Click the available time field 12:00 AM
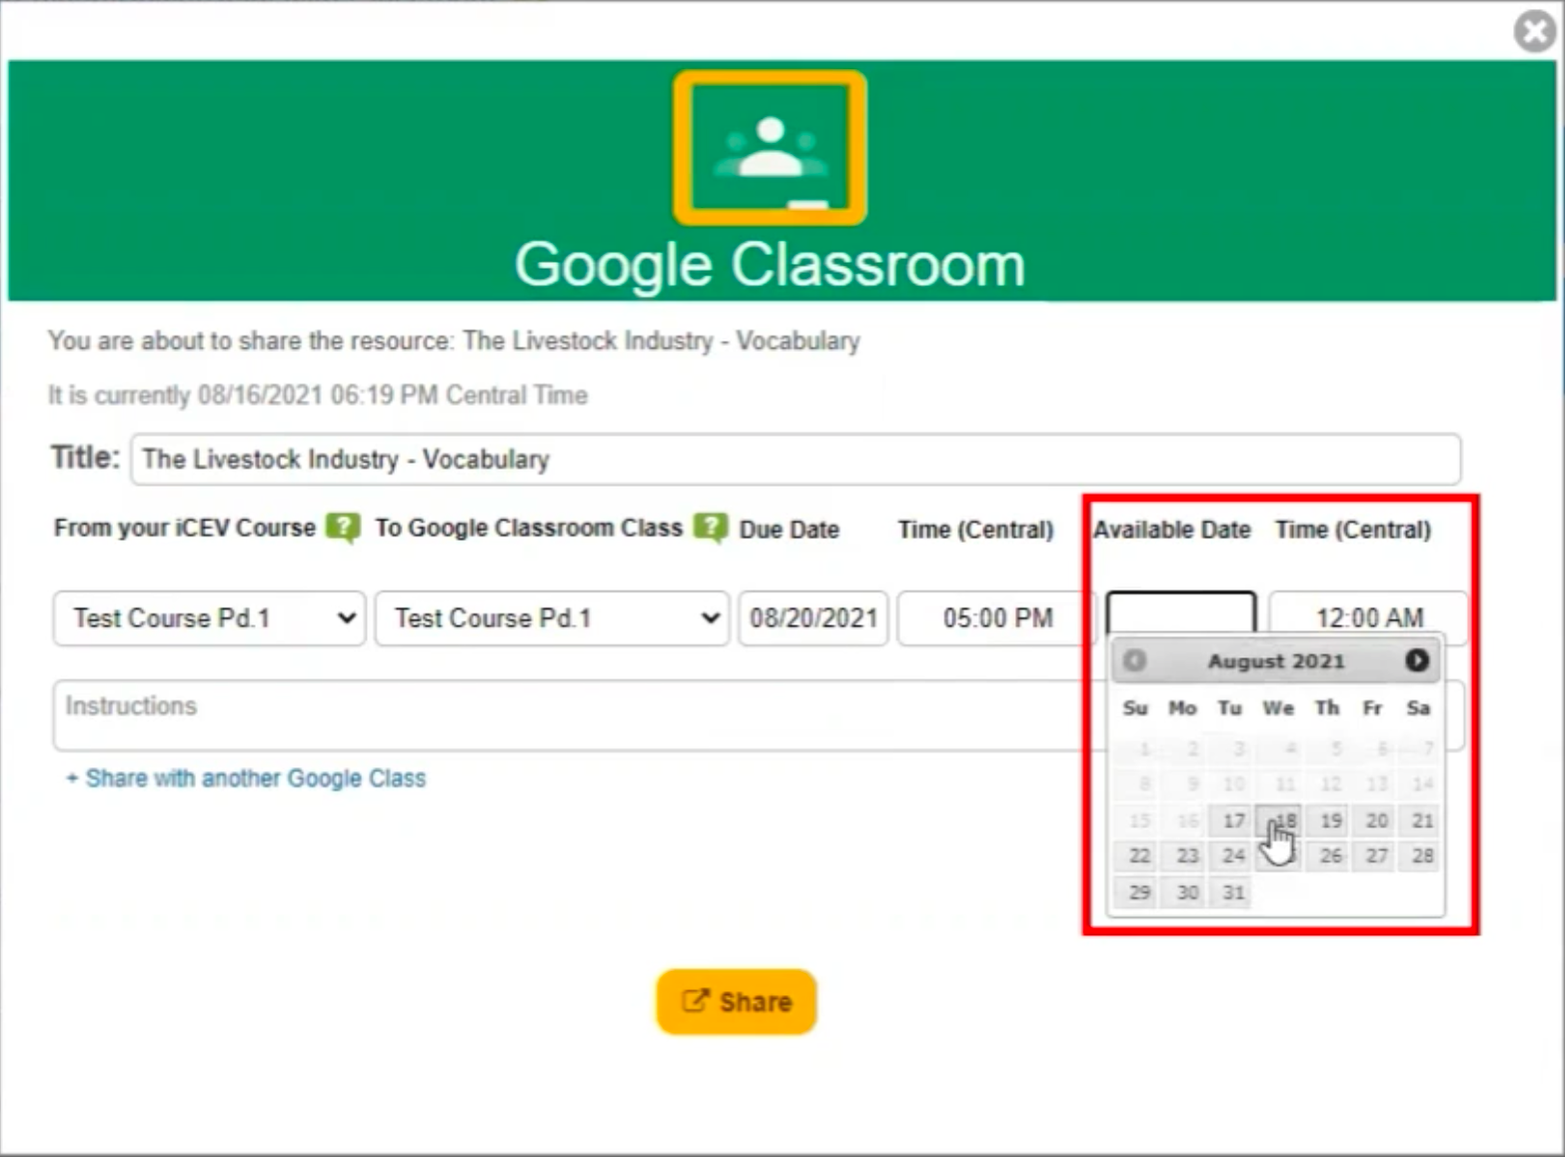The image size is (1565, 1157). pyautogui.click(x=1369, y=618)
